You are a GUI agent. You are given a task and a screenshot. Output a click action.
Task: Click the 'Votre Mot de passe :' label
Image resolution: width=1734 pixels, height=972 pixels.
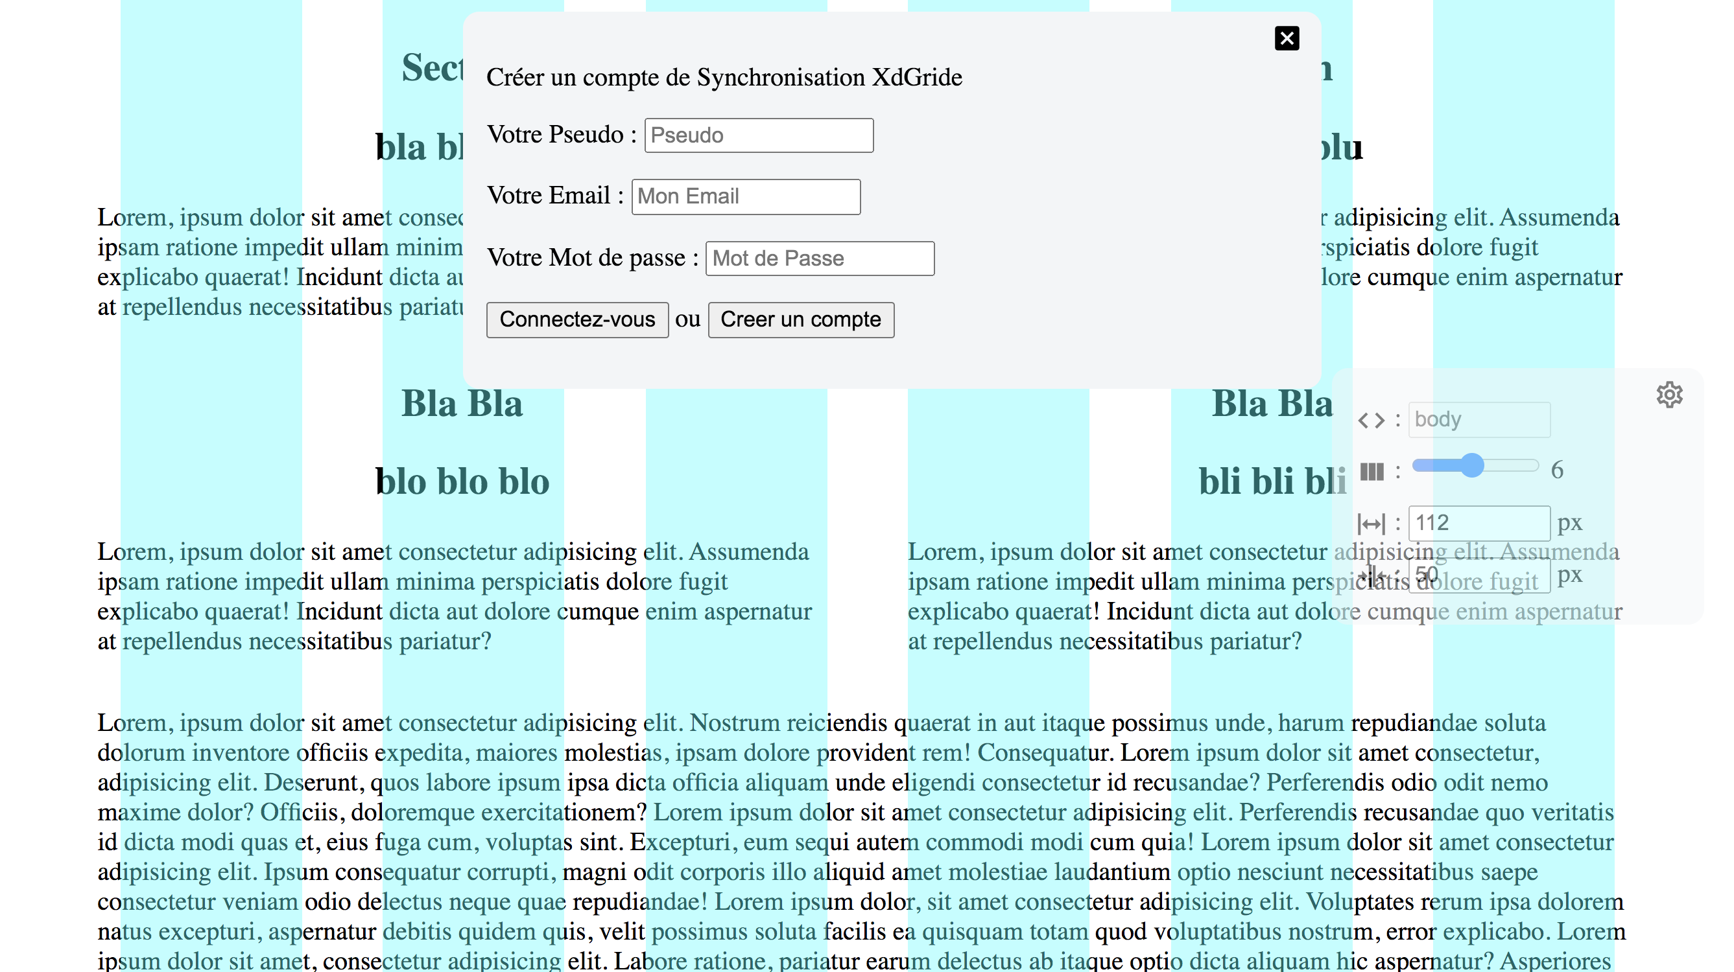pyautogui.click(x=592, y=258)
